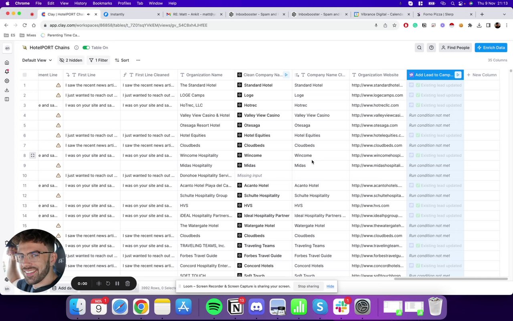Toggle Chrome side panel icon

click(x=488, y=25)
